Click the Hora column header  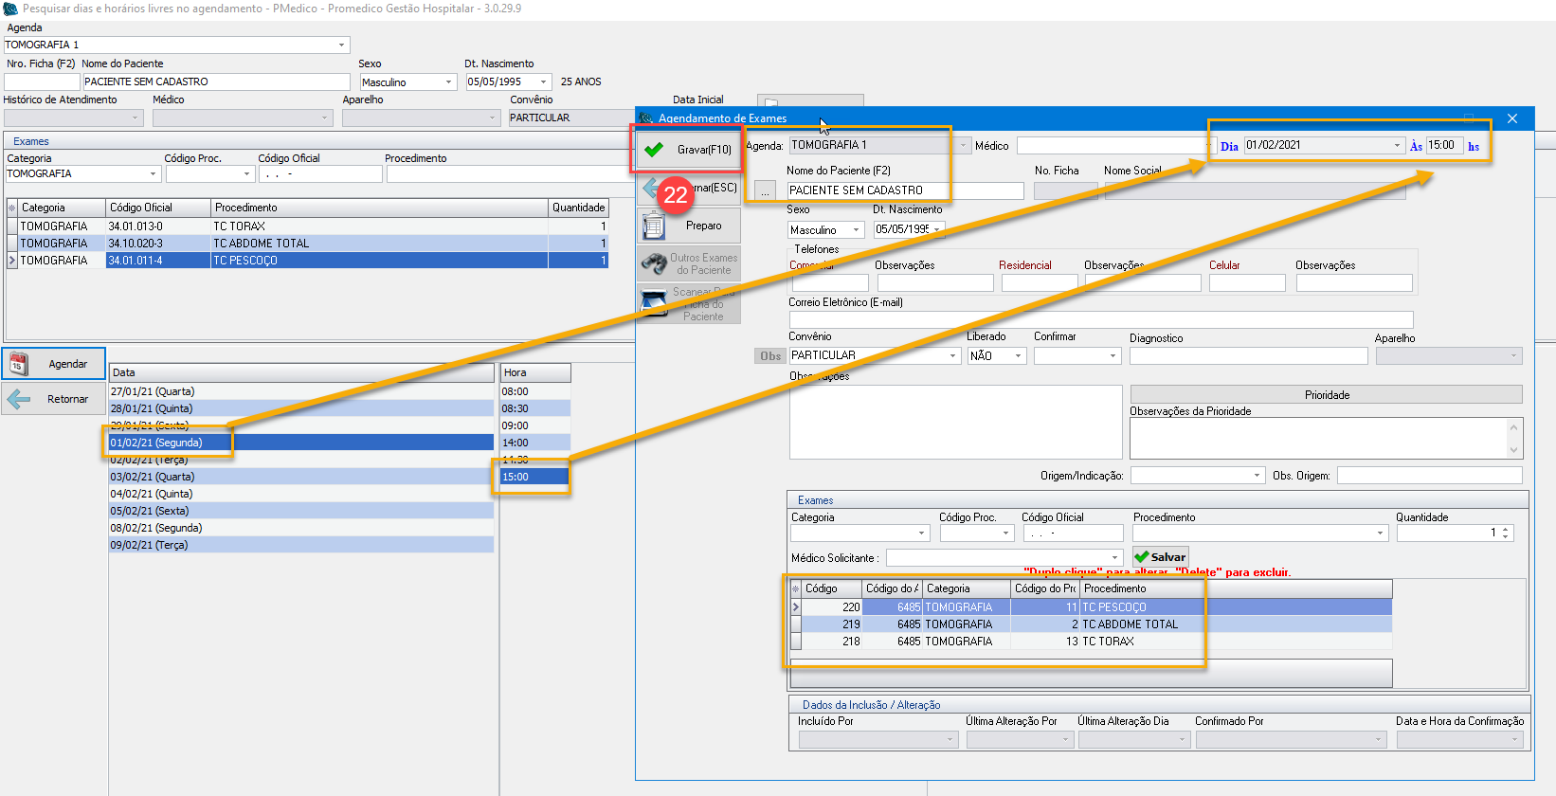click(535, 372)
